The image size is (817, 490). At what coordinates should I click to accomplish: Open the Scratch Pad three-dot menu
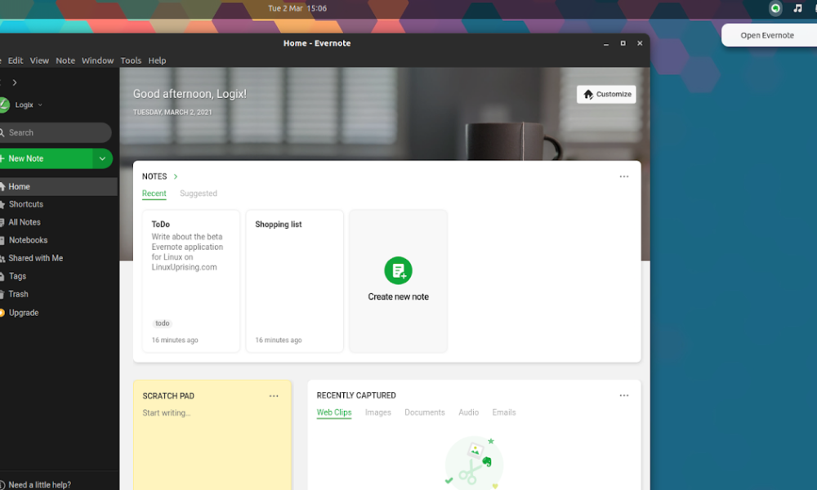(274, 396)
